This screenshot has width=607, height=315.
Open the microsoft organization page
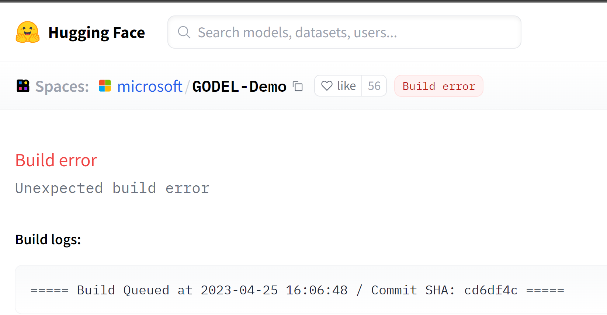point(150,86)
